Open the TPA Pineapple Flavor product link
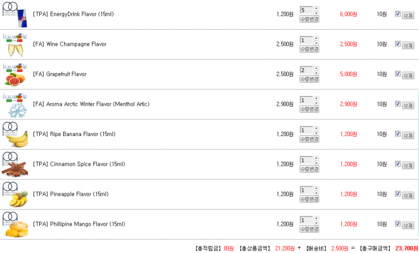Screen dimensions: 419x253 (x=71, y=194)
